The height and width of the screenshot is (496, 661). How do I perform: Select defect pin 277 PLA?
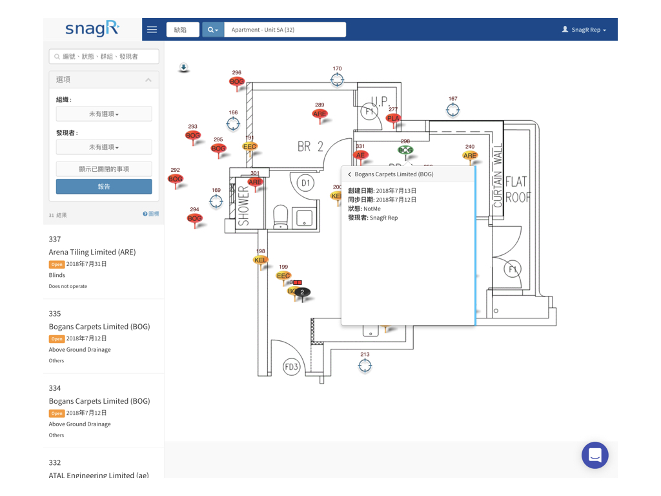tap(393, 118)
